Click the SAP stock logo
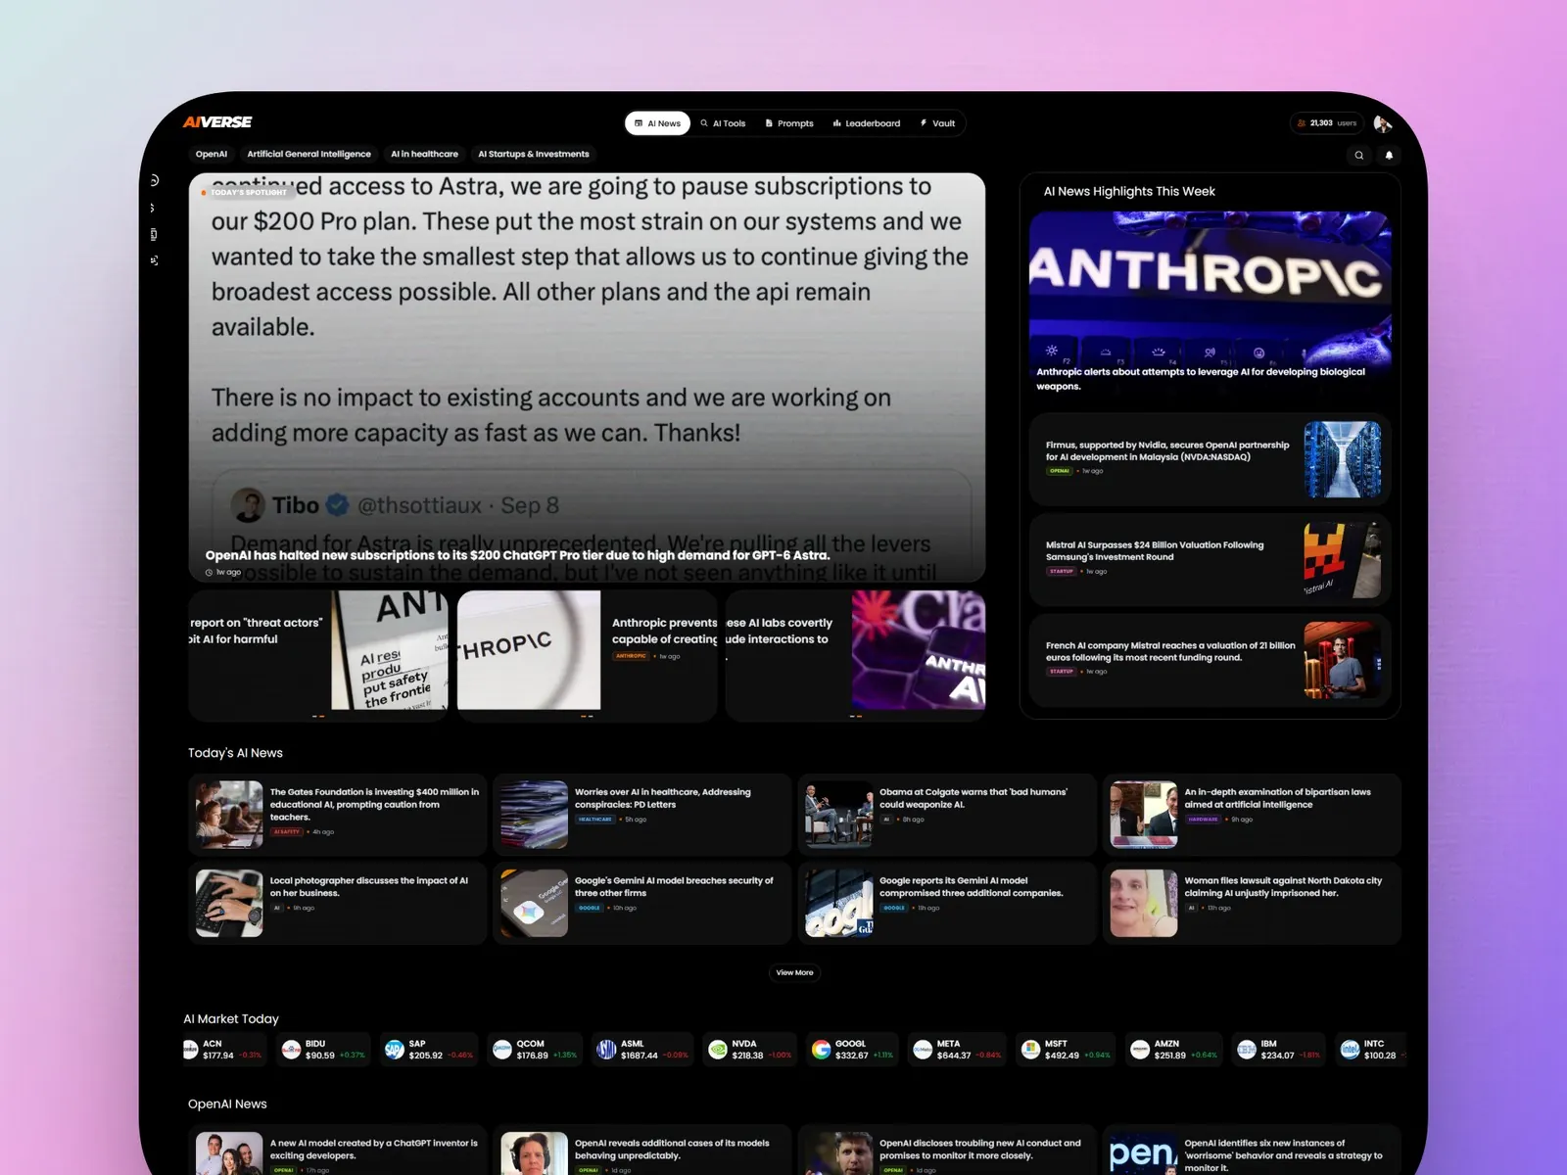 [395, 1050]
